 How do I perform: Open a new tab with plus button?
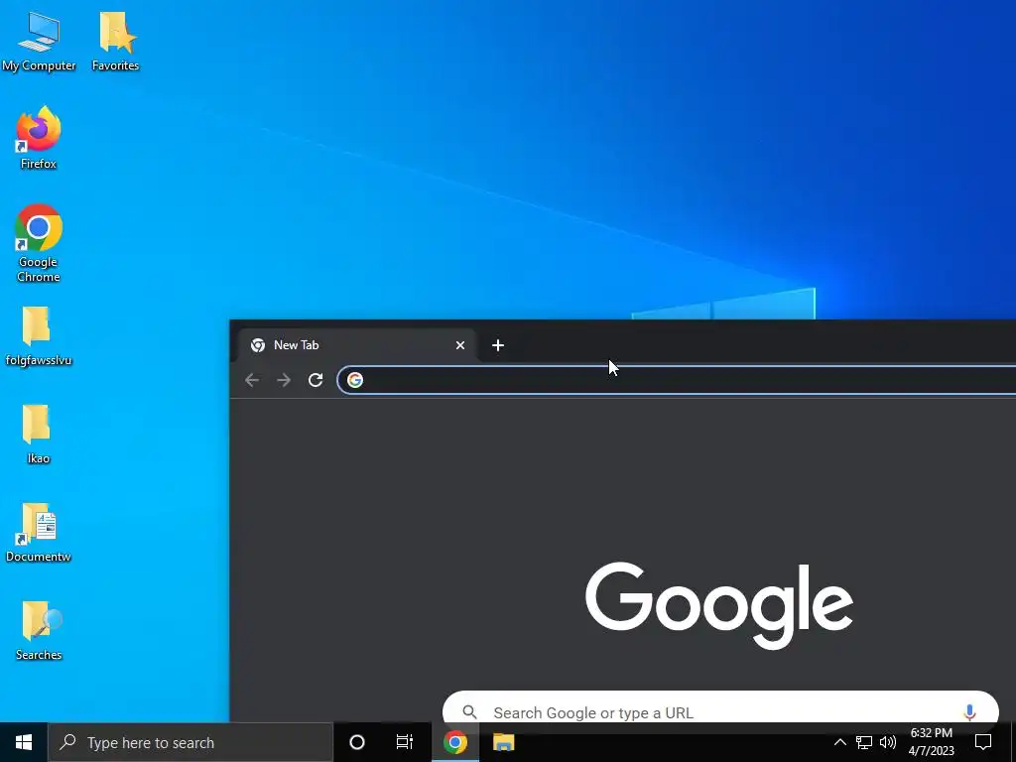click(498, 345)
